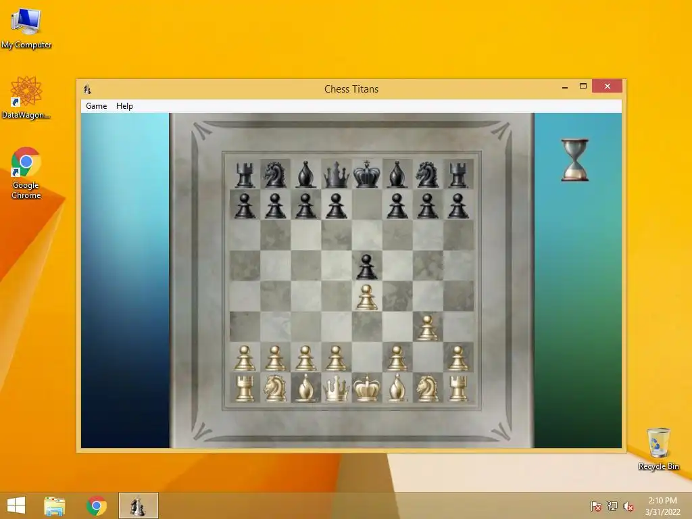
Task: Open File Explorer from the taskbar
Action: coord(54,505)
